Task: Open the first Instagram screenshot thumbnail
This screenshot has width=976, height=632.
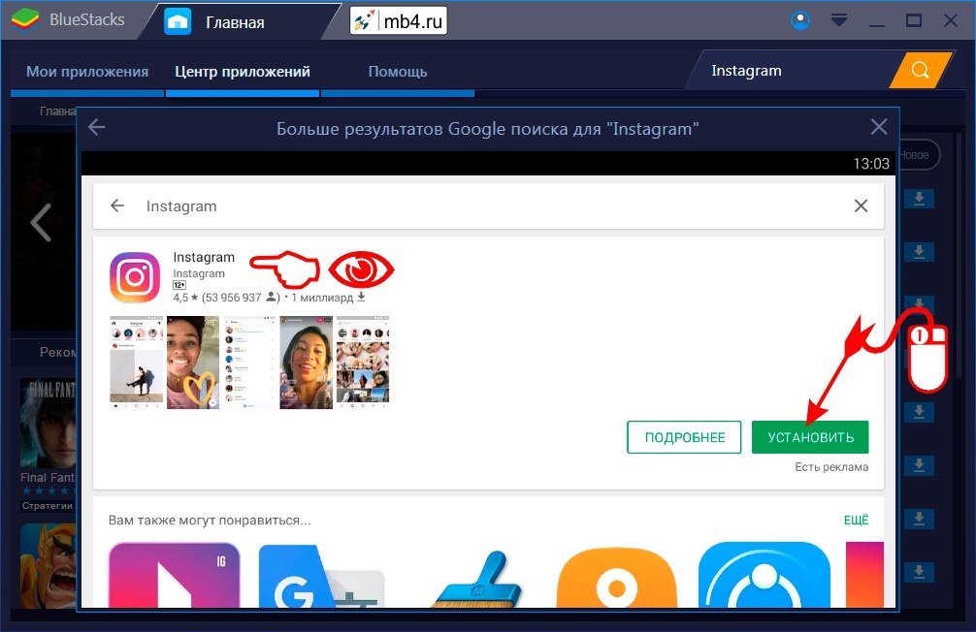Action: click(x=136, y=362)
